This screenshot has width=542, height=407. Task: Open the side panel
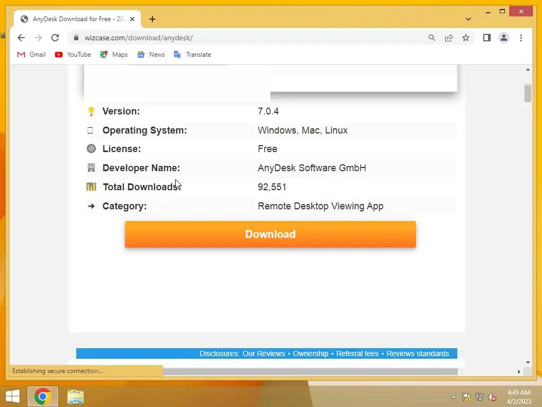tap(487, 38)
